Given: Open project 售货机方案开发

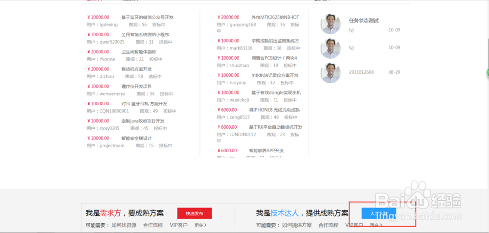Looking at the screenshot, I should (x=136, y=69).
